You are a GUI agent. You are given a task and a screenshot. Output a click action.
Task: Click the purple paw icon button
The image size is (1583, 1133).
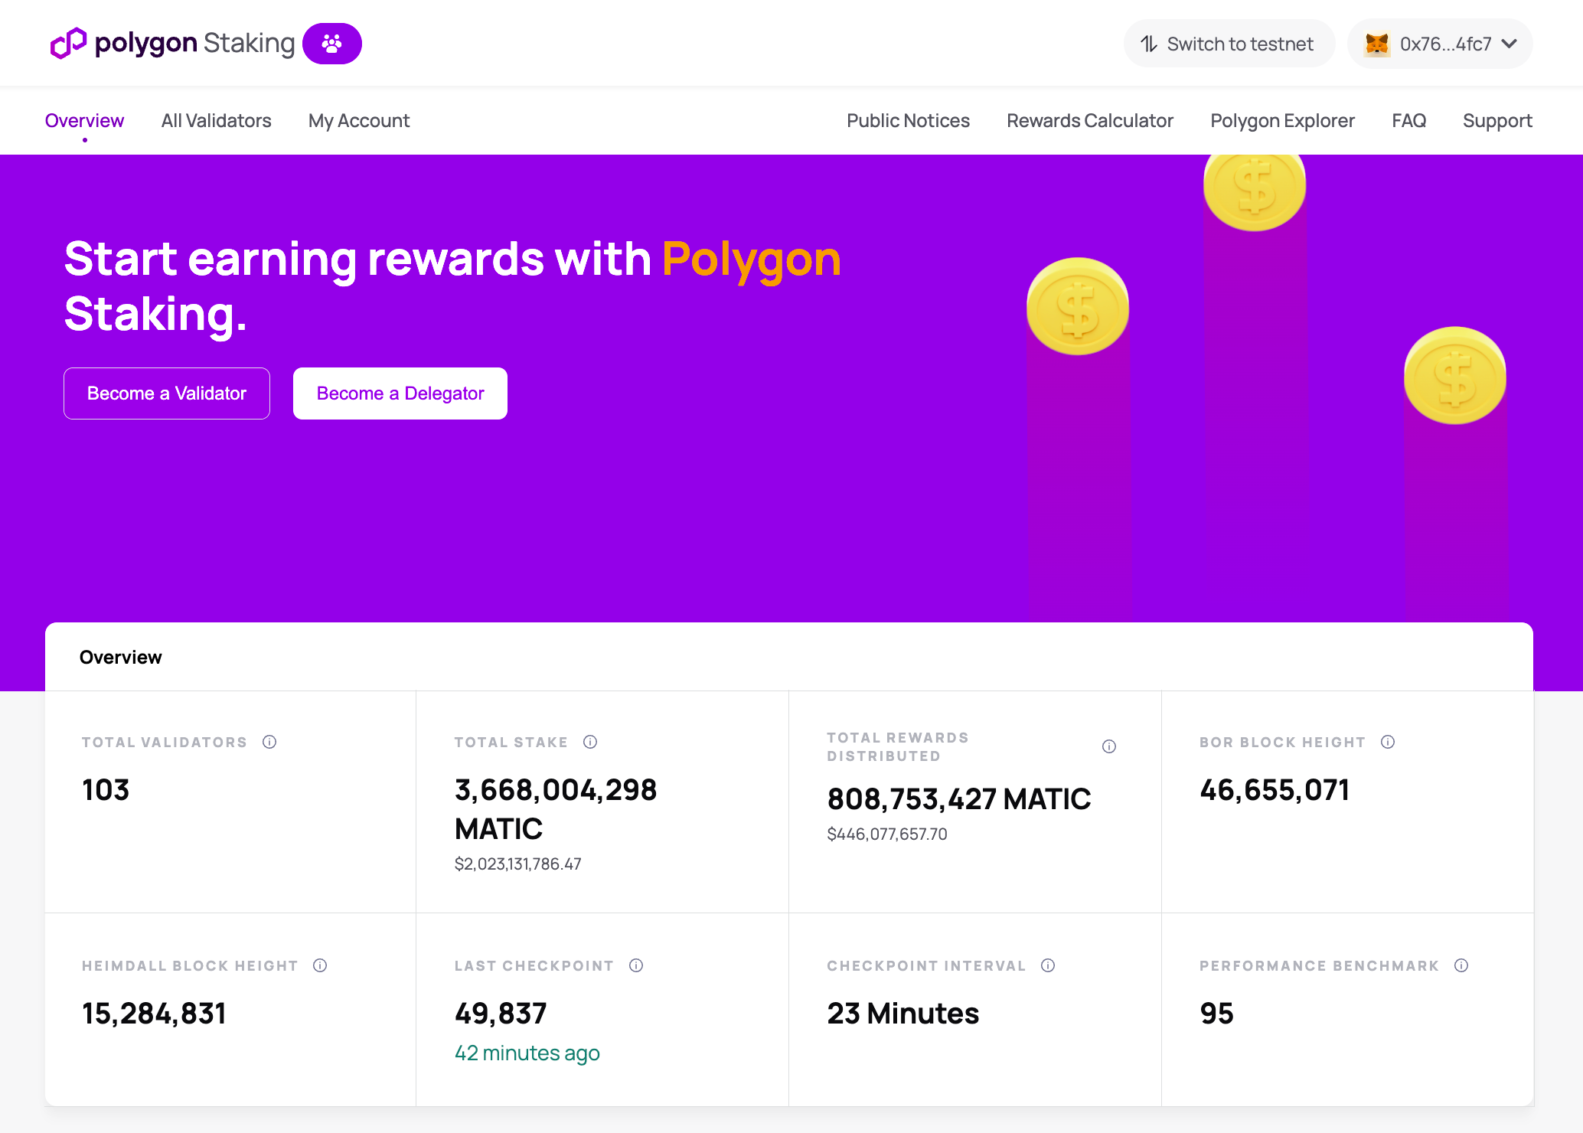tap(331, 44)
